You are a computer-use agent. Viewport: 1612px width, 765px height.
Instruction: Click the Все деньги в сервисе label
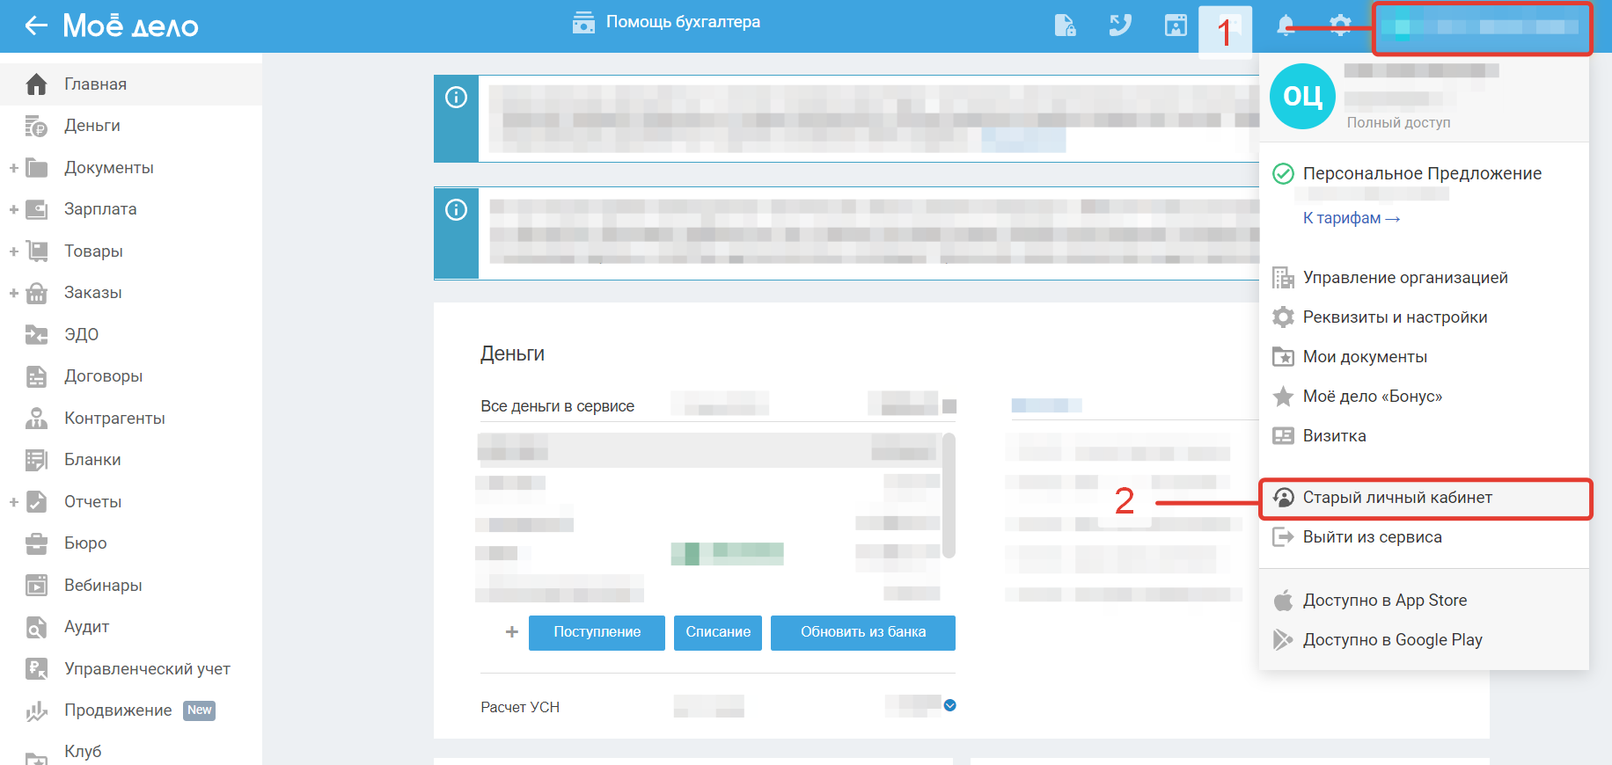click(557, 406)
